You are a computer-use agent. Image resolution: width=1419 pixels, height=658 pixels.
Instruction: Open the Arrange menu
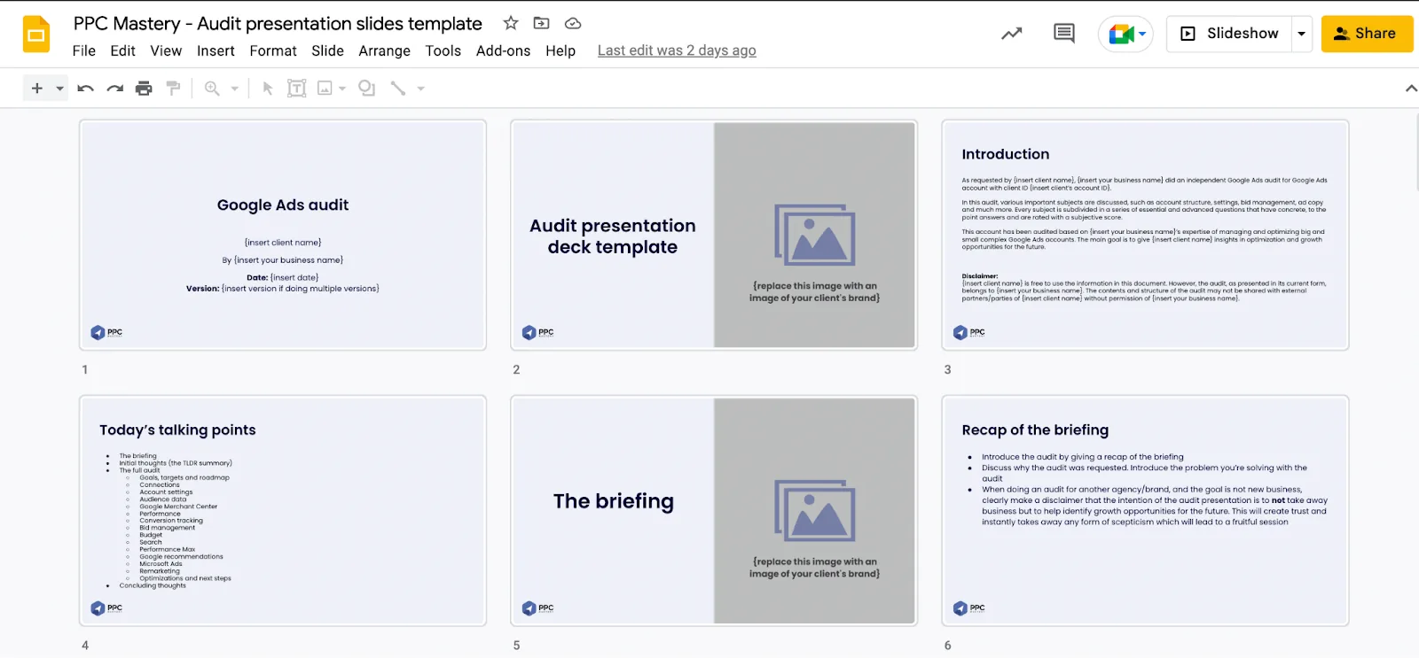click(x=384, y=50)
